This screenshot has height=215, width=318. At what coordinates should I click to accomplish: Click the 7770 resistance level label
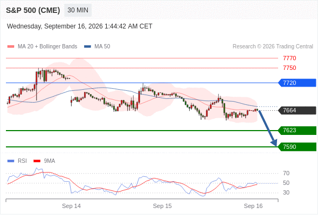[x=289, y=58]
